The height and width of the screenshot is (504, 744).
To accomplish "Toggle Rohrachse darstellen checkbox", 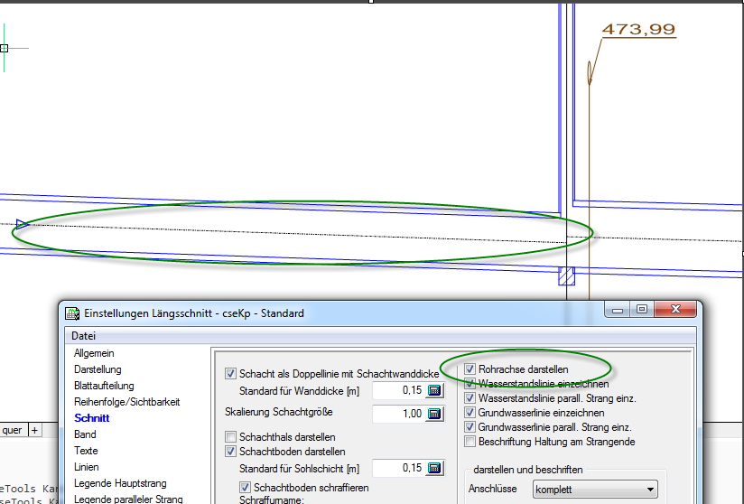I will [x=470, y=369].
